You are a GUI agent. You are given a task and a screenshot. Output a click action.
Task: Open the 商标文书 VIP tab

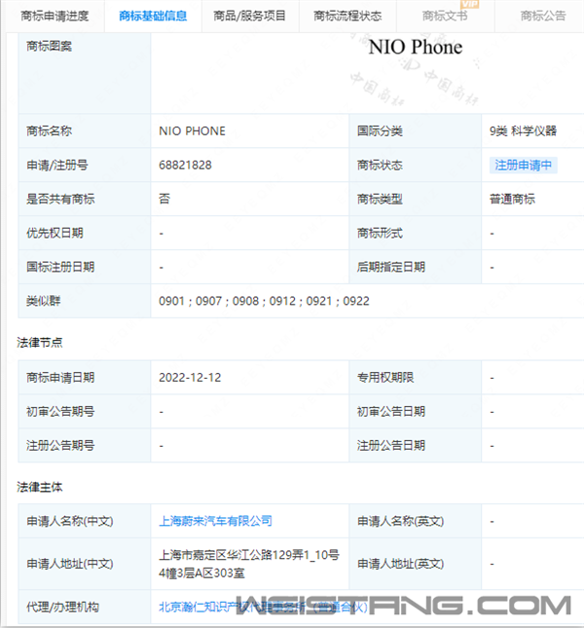445,16
